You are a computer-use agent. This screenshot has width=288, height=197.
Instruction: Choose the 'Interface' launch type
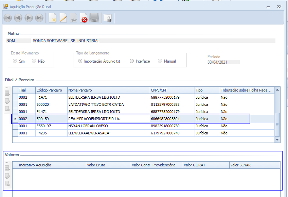132,61
